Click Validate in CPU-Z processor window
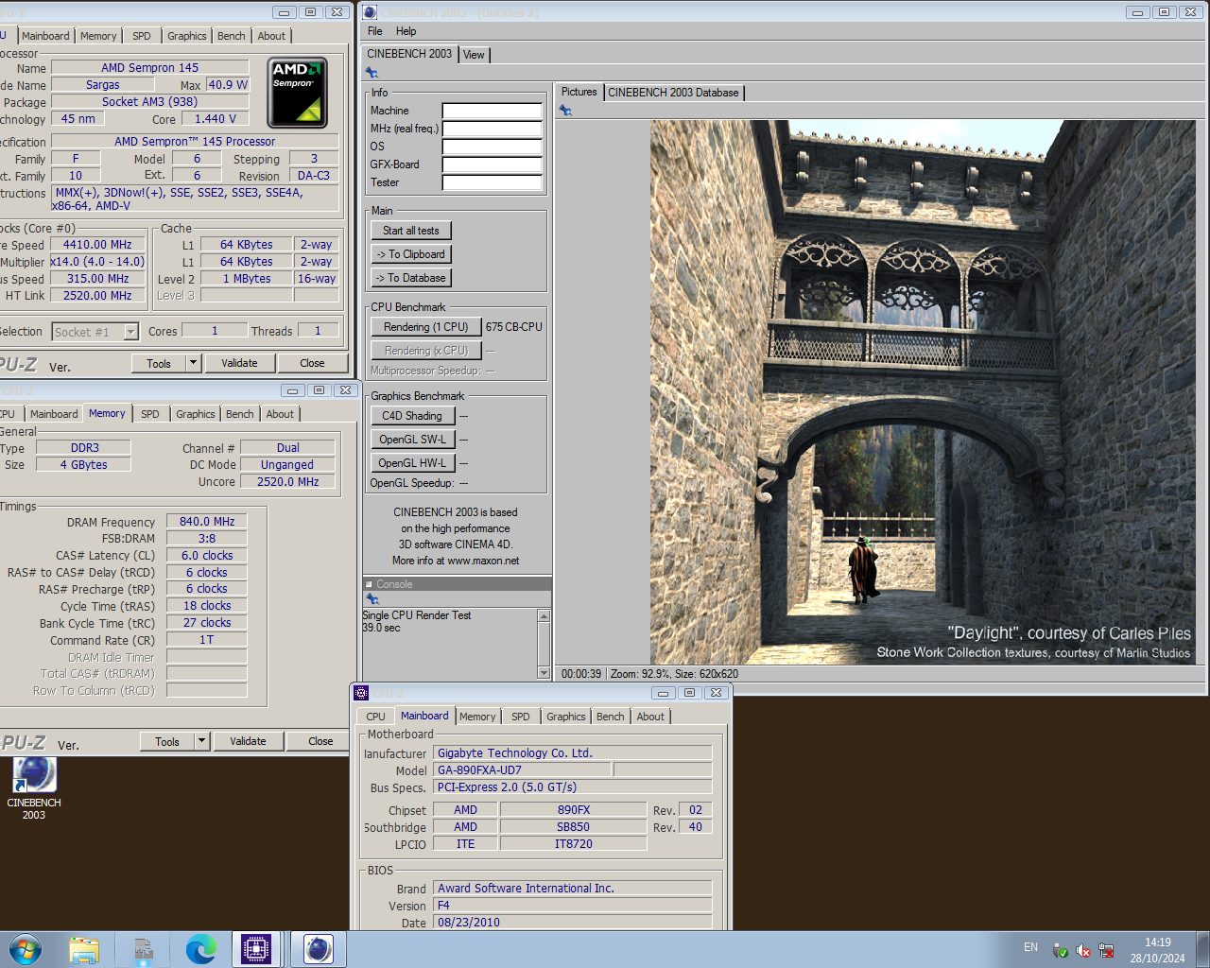1210x968 pixels. [240, 363]
